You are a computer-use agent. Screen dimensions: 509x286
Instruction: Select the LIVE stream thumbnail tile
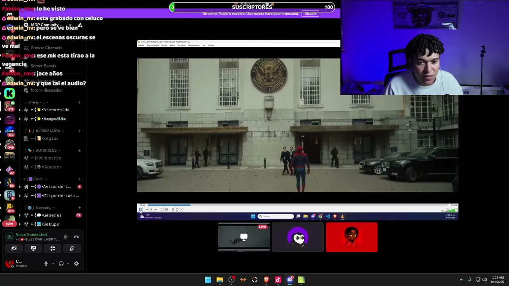[244, 237]
